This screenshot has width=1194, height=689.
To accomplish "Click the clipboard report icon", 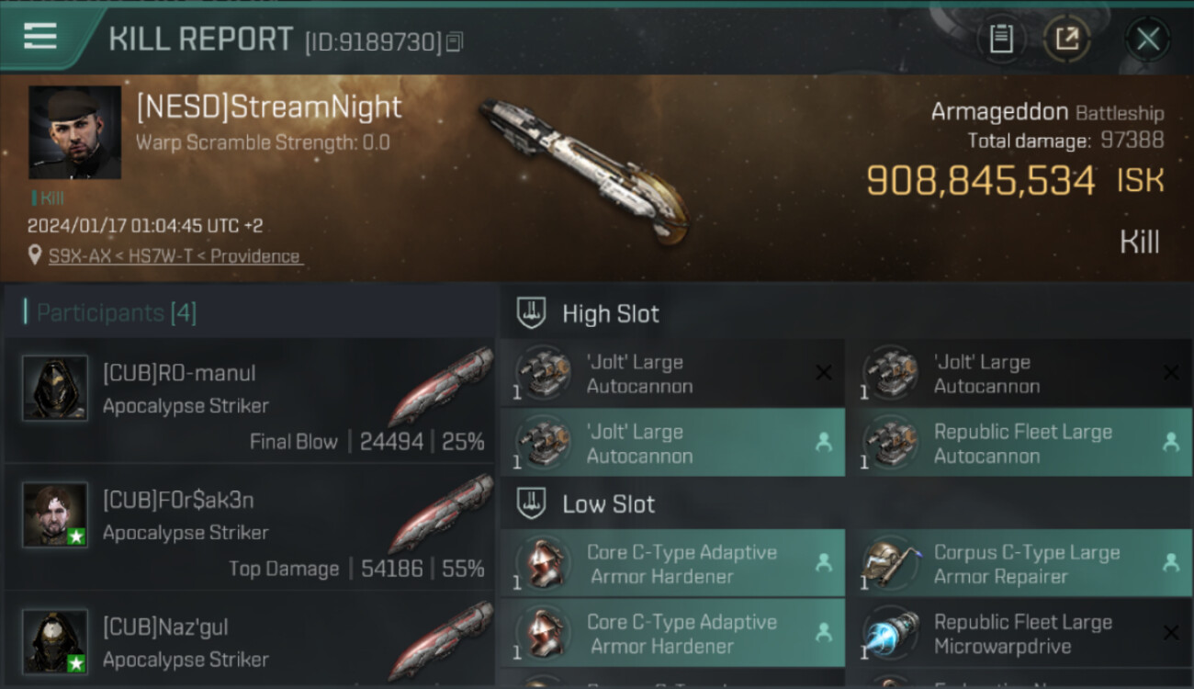I will (1001, 40).
